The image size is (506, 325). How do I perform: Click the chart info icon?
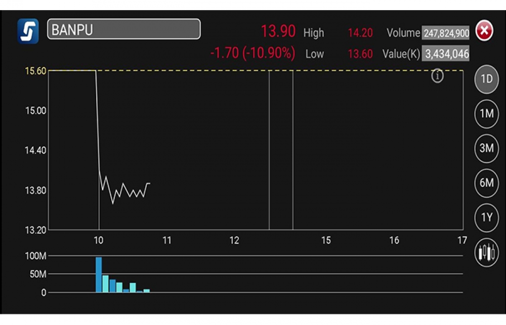[x=437, y=76]
